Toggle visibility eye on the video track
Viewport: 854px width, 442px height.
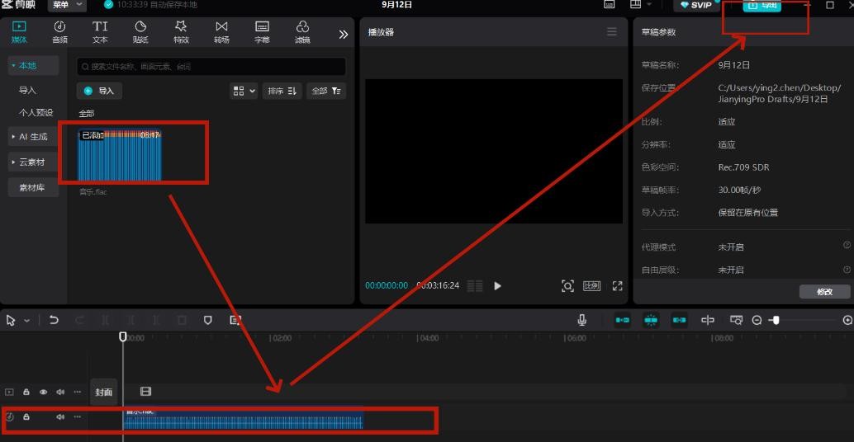(x=44, y=393)
